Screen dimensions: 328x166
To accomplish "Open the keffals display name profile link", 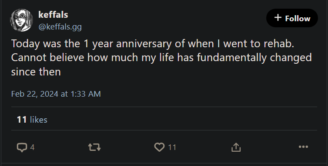I will point(53,15).
